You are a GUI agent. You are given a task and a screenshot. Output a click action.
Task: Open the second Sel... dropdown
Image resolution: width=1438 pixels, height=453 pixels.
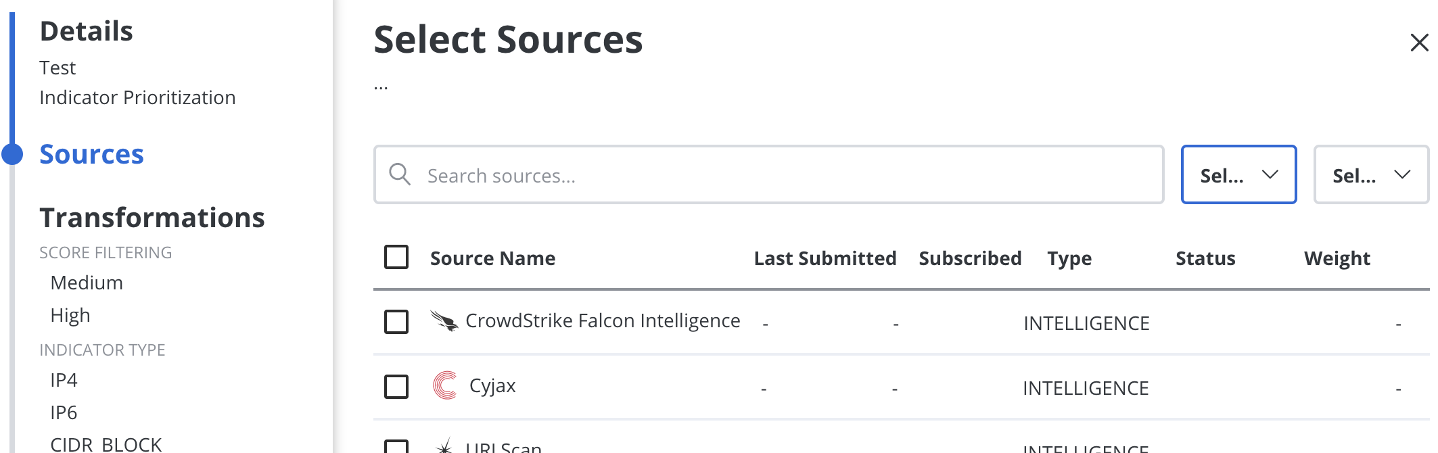click(x=1371, y=174)
